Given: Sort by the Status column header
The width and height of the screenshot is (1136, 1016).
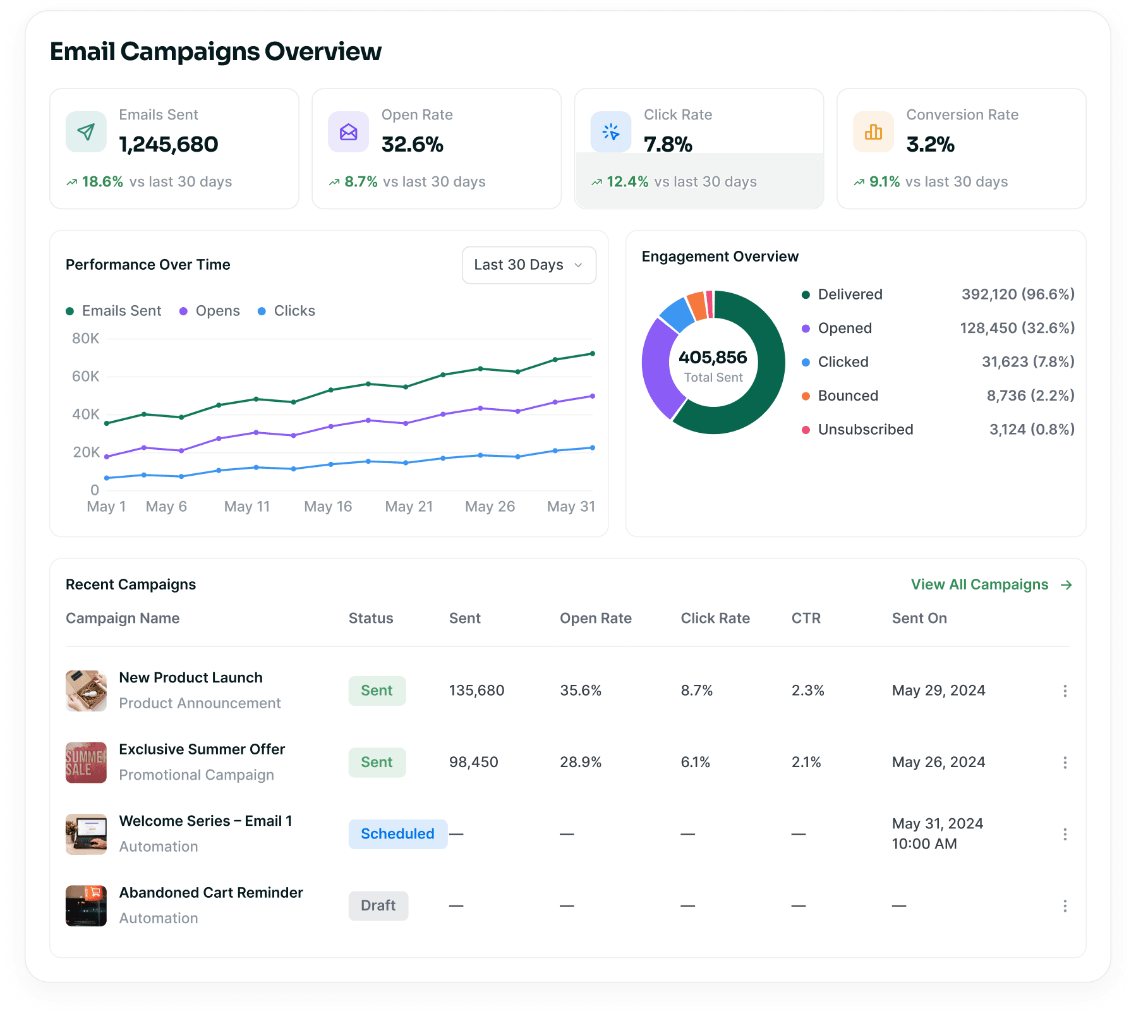Looking at the screenshot, I should point(371,619).
